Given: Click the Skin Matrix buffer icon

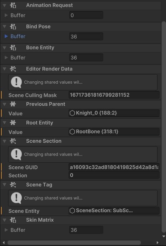Looking at the screenshot, I should click(x=13, y=220).
